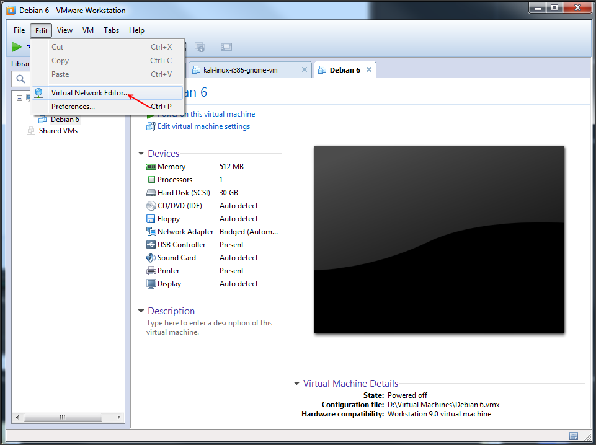This screenshot has width=596, height=445.
Task: Click the Powered off state value
Action: coord(407,395)
